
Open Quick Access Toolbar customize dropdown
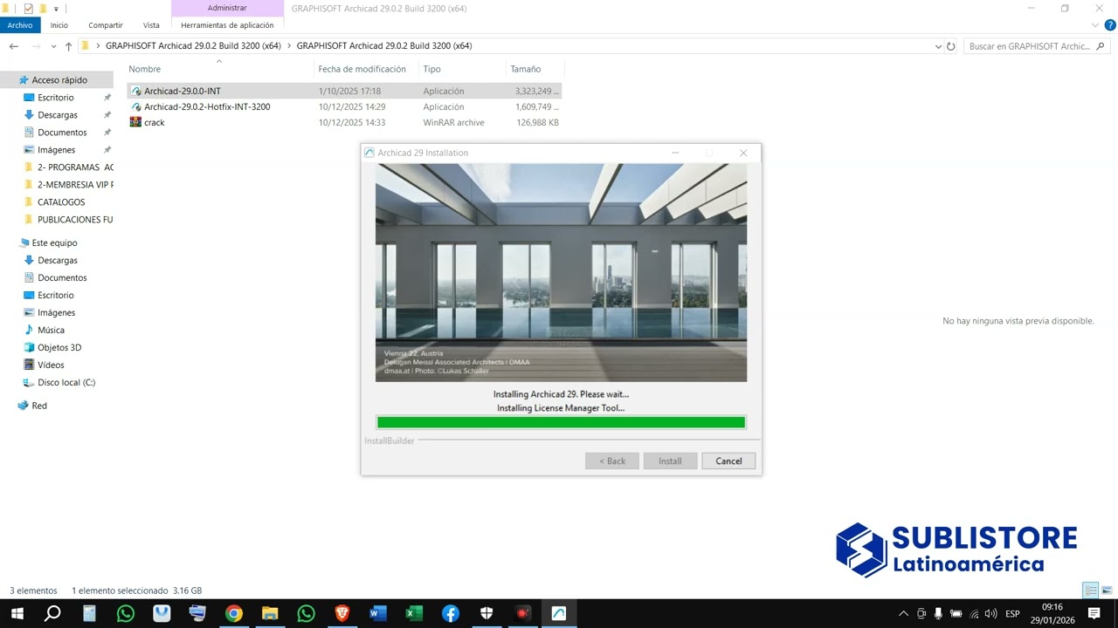tap(56, 9)
